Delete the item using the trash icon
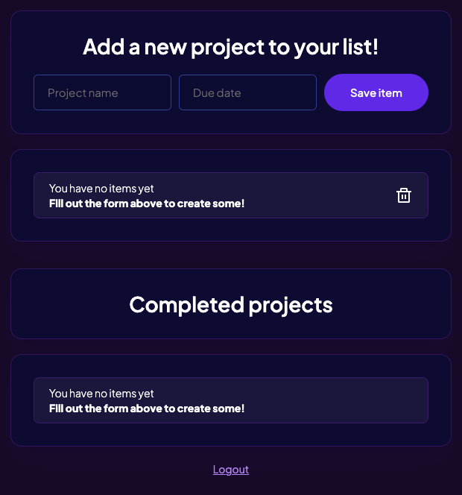 coord(404,195)
